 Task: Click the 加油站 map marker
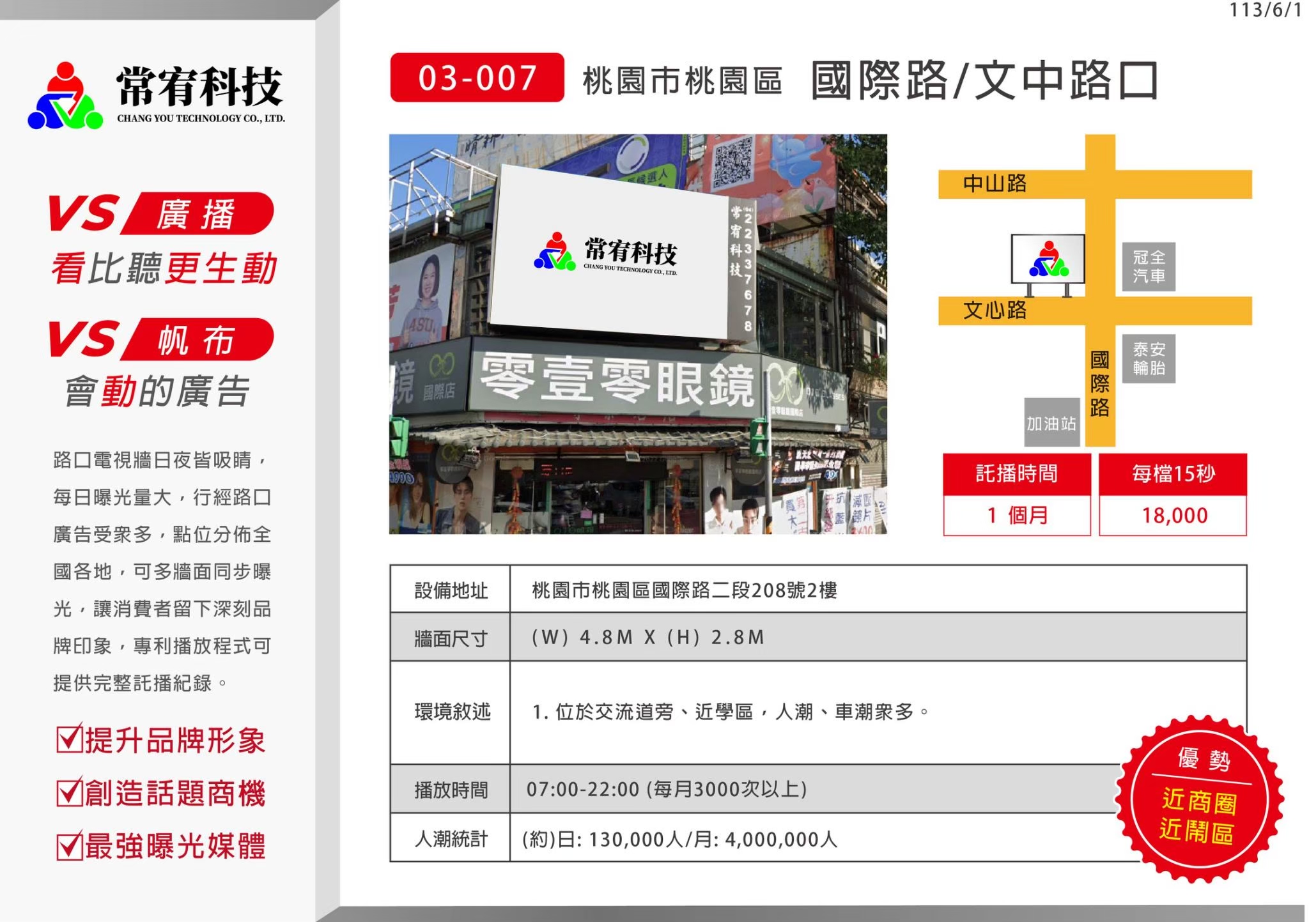click(x=1051, y=423)
